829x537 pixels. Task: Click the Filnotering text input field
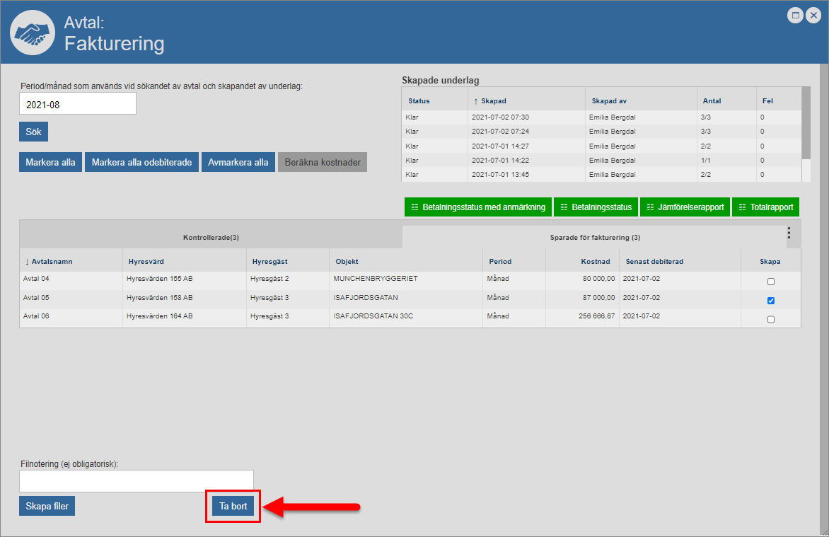pos(136,481)
